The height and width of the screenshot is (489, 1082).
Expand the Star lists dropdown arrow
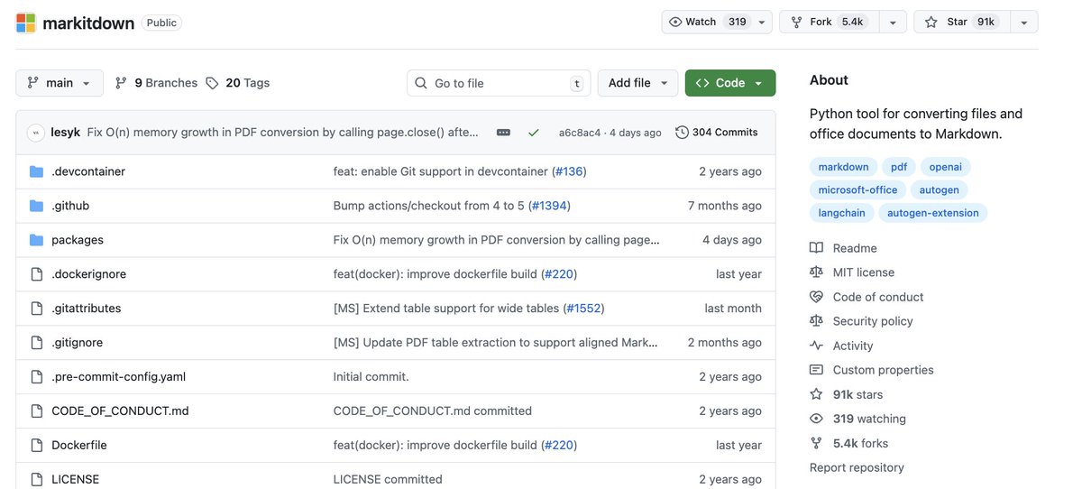[1024, 22]
